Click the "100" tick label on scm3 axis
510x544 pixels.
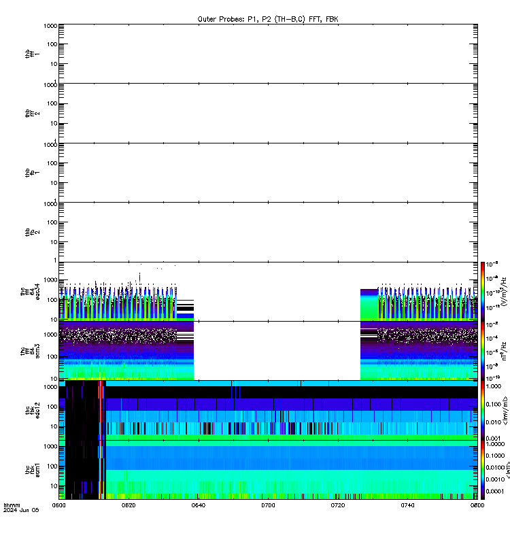(52, 356)
